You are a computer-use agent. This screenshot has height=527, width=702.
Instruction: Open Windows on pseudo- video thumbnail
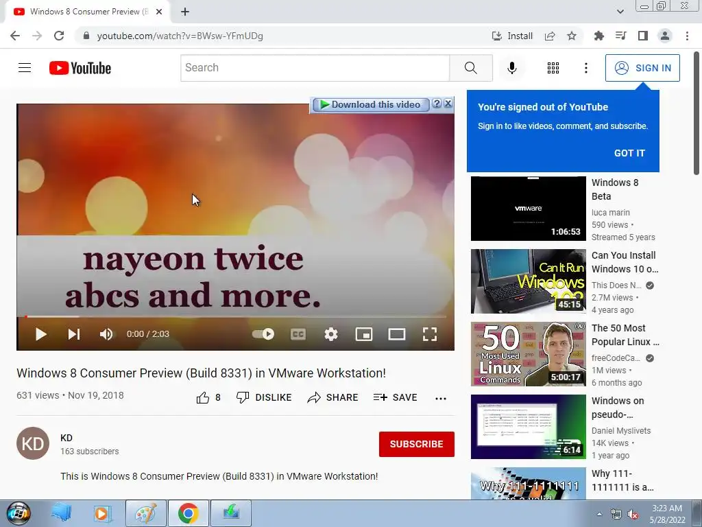pos(529,427)
